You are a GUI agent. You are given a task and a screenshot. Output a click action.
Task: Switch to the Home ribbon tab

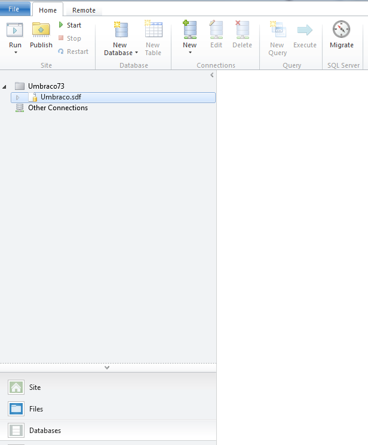[x=48, y=10]
